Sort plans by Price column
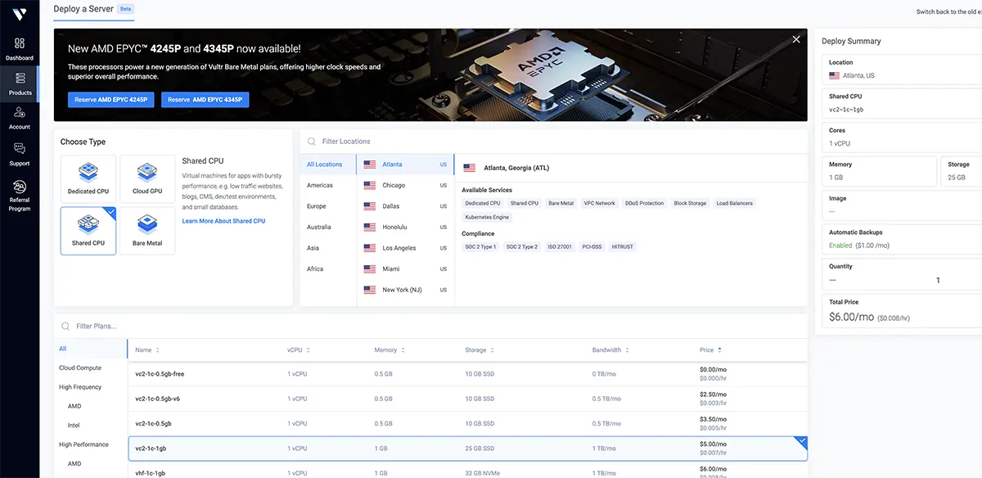 (710, 349)
